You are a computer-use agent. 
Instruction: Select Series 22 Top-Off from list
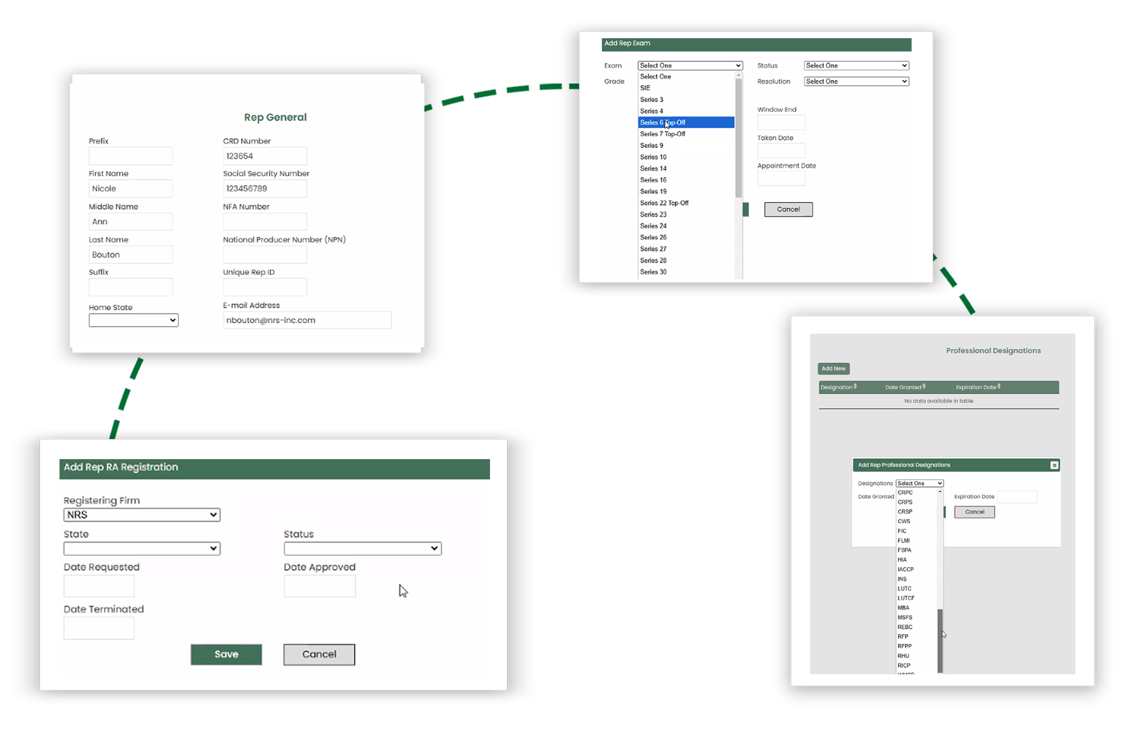coord(664,203)
